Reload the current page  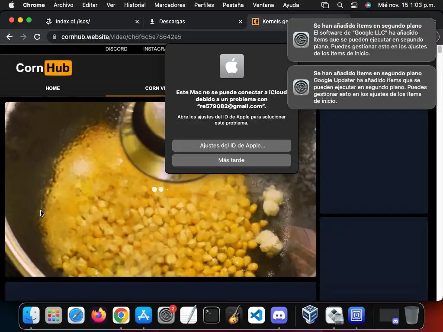pyautogui.click(x=37, y=37)
